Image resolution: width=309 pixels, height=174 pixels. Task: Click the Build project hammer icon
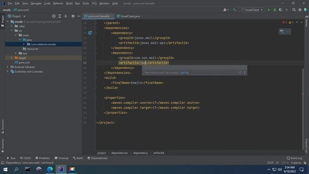point(234,10)
